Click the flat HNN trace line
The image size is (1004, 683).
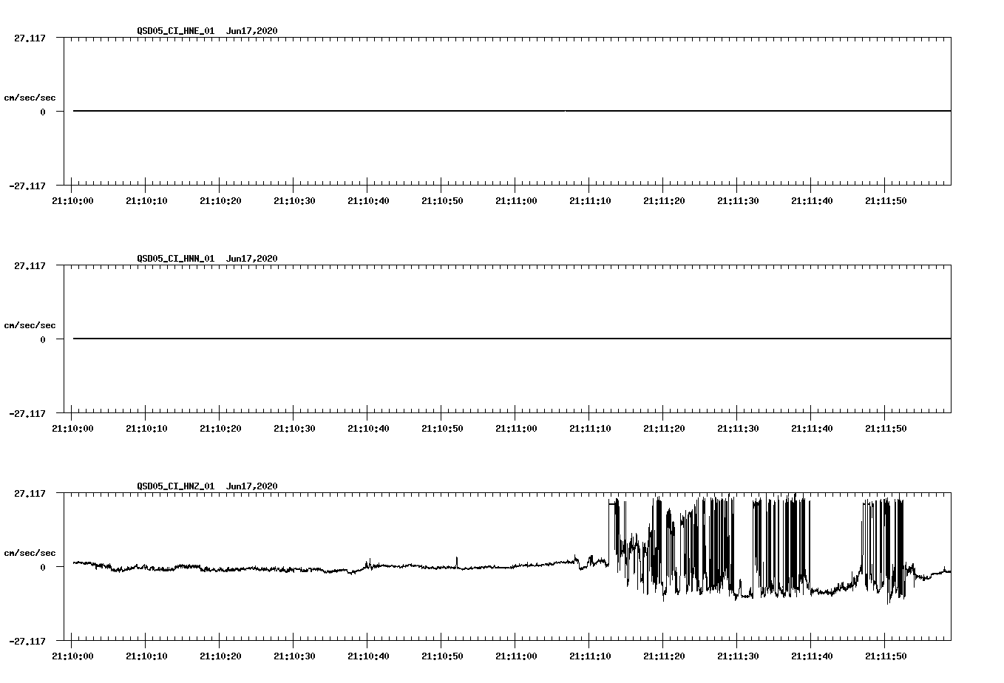click(x=512, y=339)
